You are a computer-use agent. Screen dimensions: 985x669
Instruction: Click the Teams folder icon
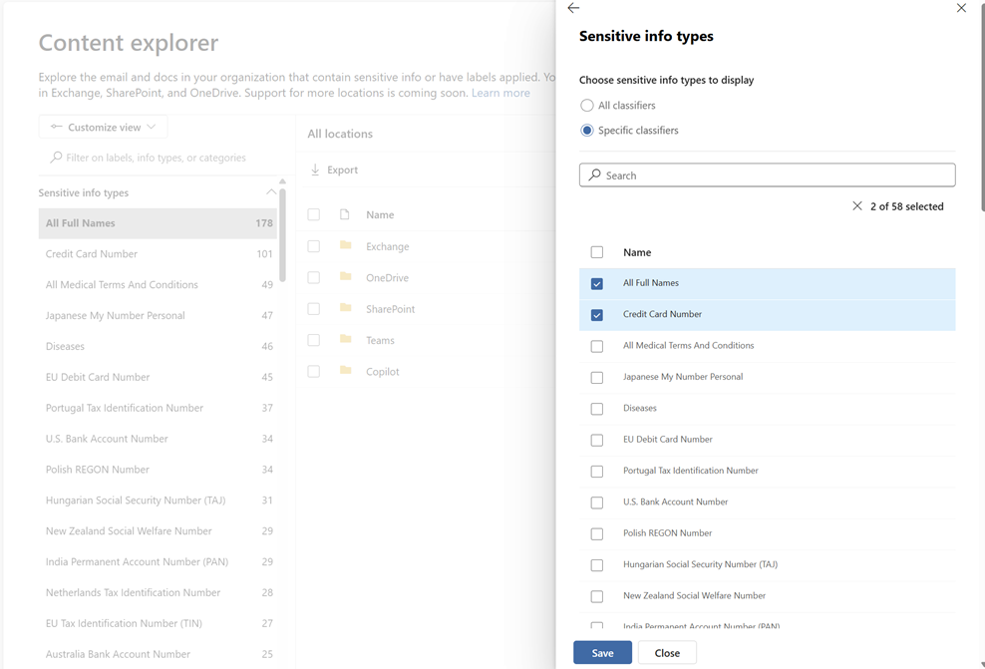point(346,340)
